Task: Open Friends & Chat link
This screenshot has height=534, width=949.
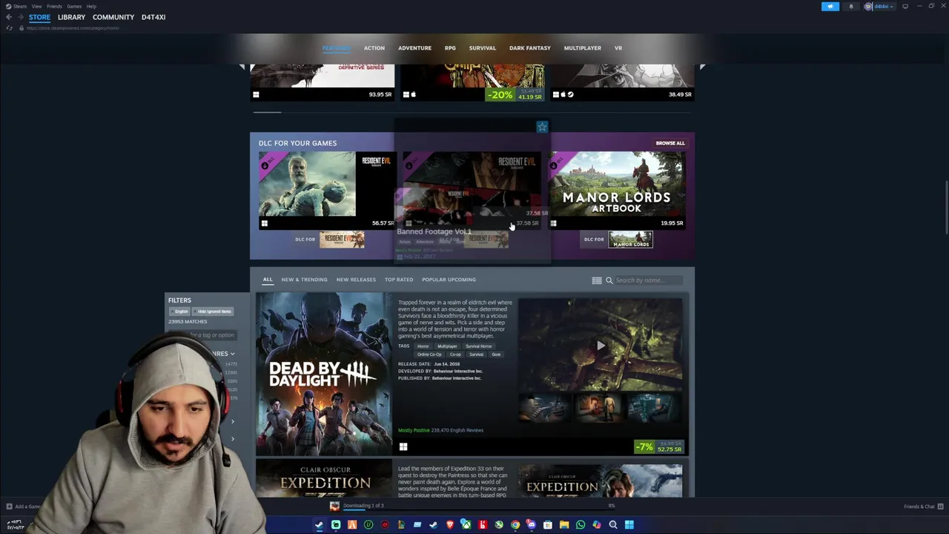Action: [919, 507]
